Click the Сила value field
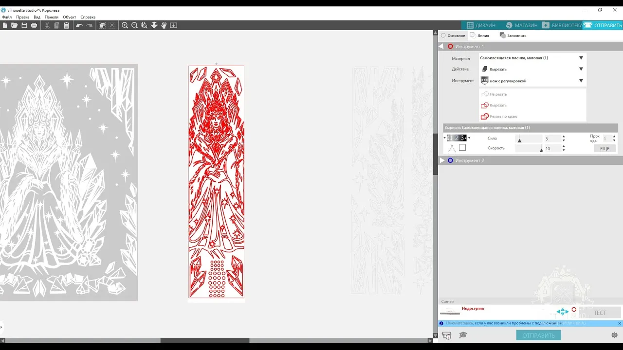 pyautogui.click(x=552, y=139)
